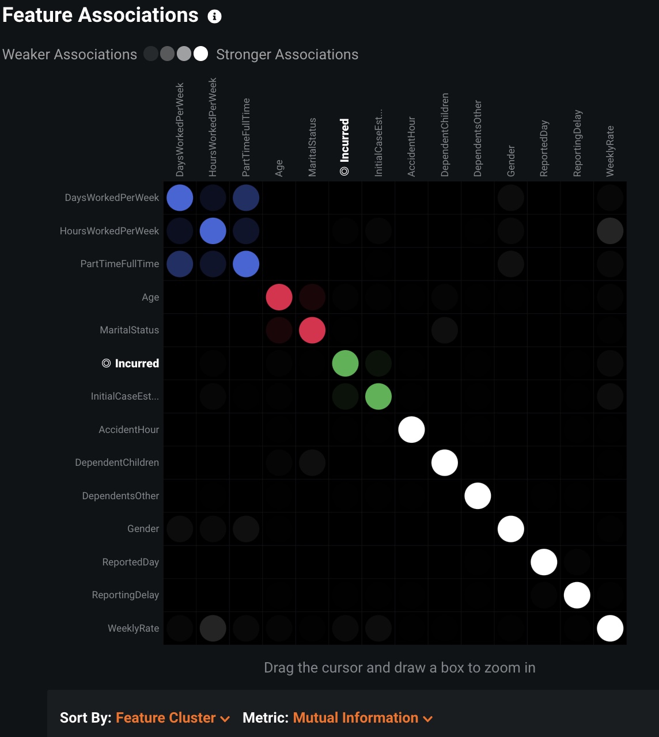Click the red Age diagonal circle

(279, 297)
